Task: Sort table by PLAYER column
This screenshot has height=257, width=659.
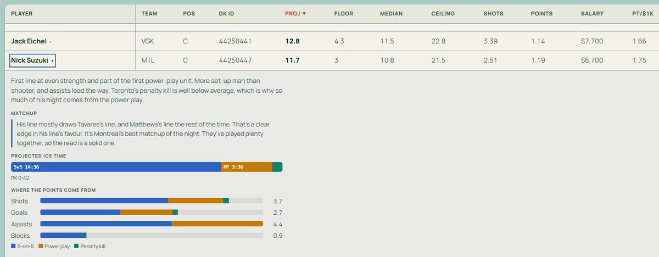Action: pos(21,13)
